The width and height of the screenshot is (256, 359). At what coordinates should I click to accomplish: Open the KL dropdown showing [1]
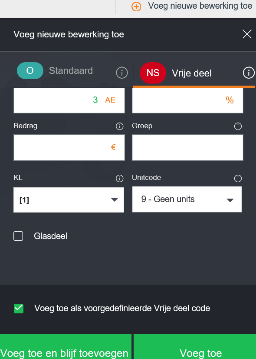coord(69,200)
